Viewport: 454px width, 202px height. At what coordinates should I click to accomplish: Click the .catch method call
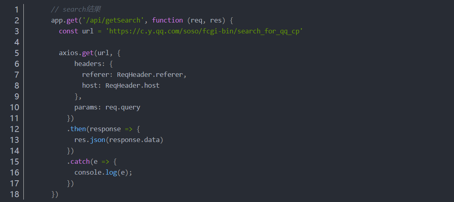pyautogui.click(x=78, y=162)
